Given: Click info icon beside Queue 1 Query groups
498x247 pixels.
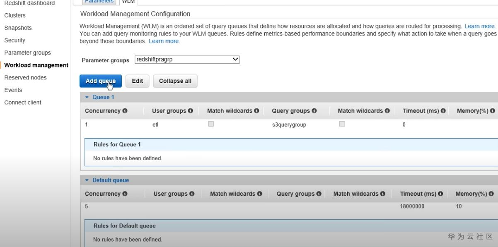Looking at the screenshot, I should pyautogui.click(x=314, y=111).
